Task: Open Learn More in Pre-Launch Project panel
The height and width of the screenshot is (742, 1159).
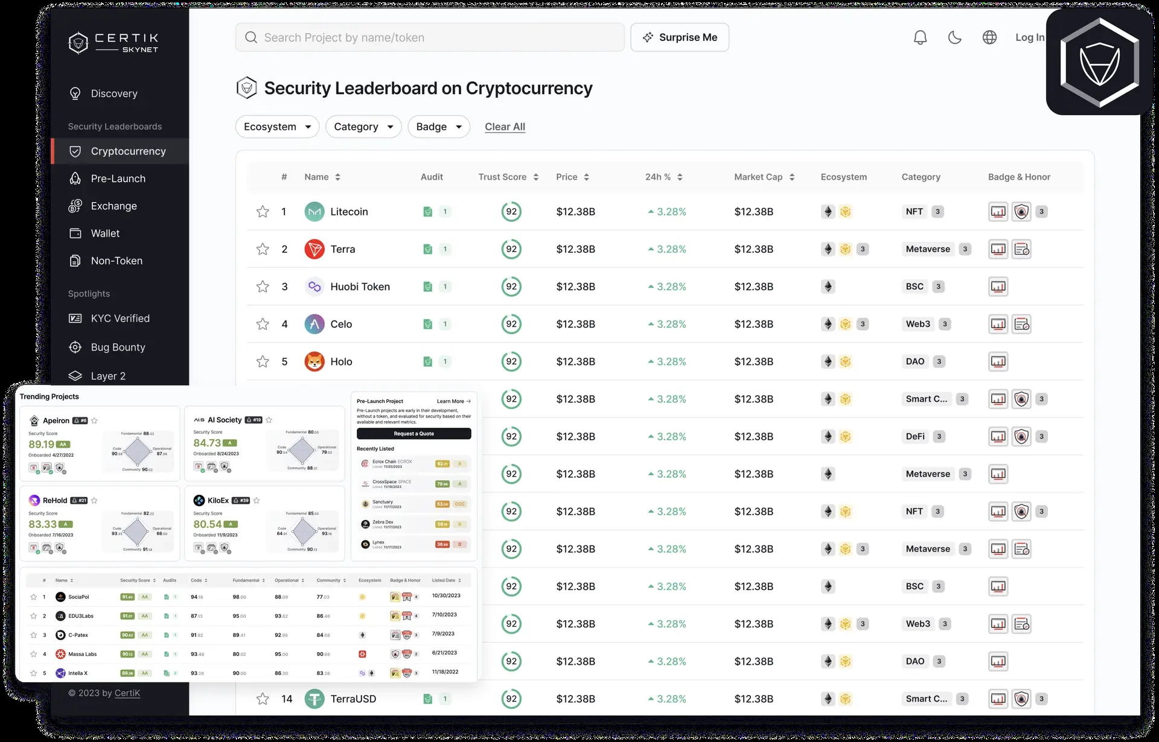Action: [453, 401]
